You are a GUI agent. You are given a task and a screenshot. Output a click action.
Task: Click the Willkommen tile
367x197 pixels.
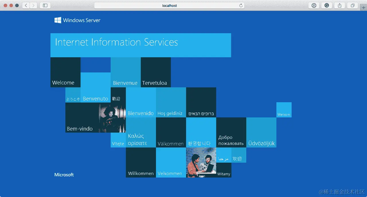coord(141,162)
